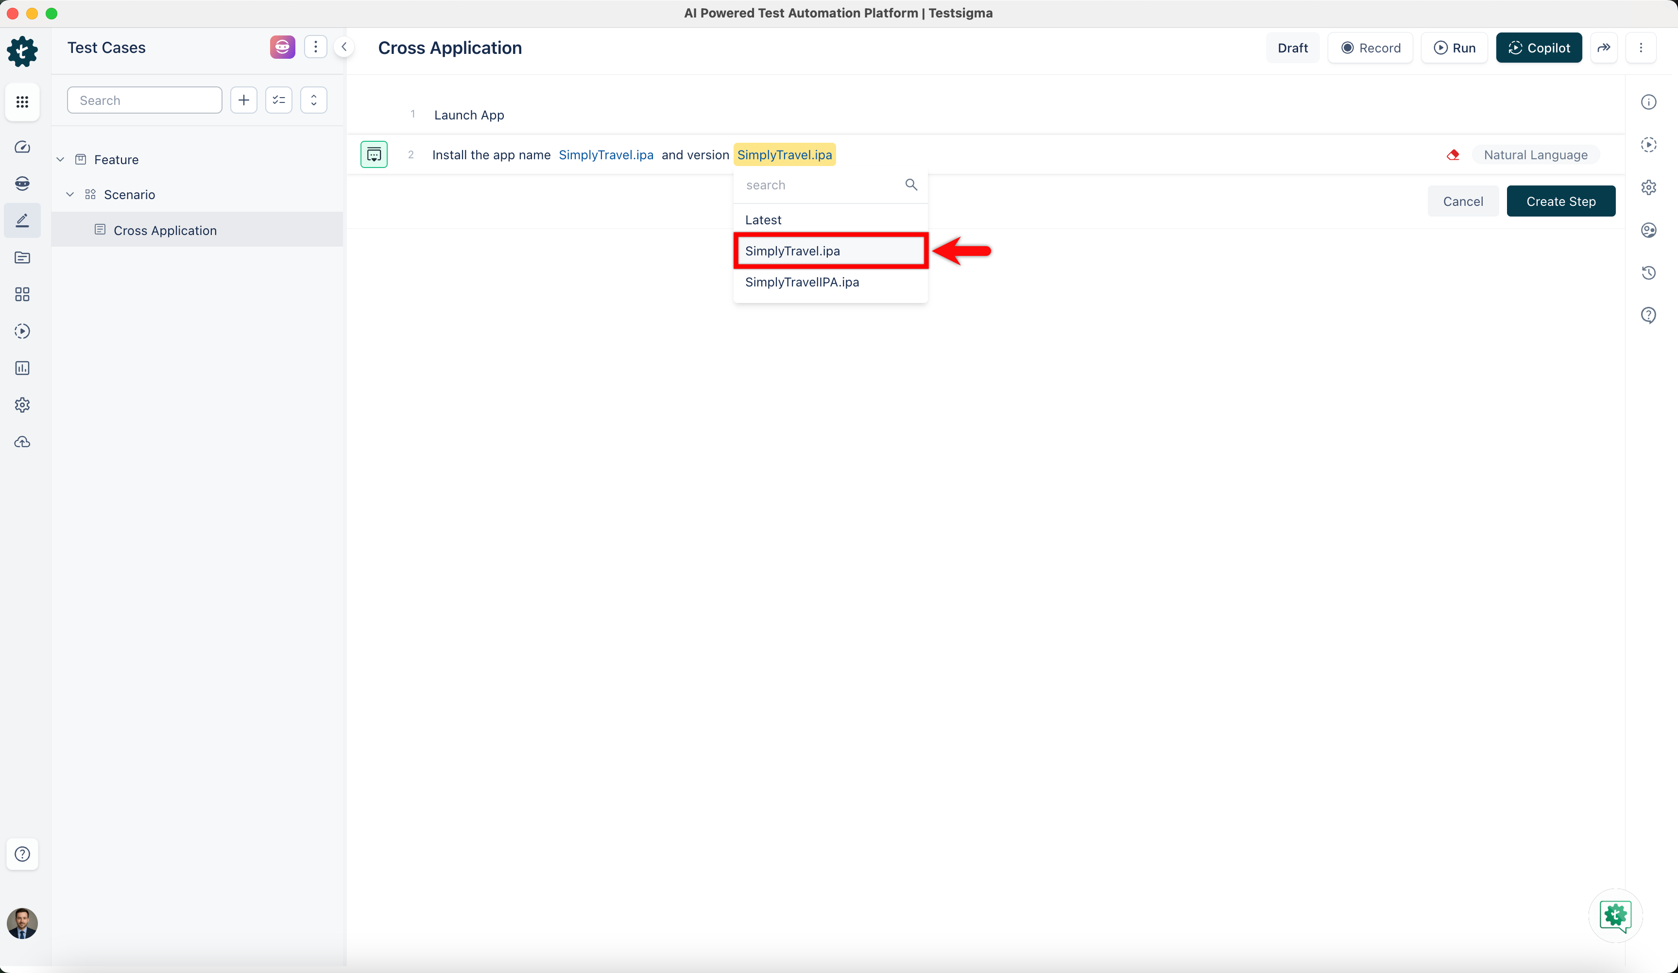Screen dimensions: 1678x973
Task: Open the right panel settings gear
Action: [1649, 188]
